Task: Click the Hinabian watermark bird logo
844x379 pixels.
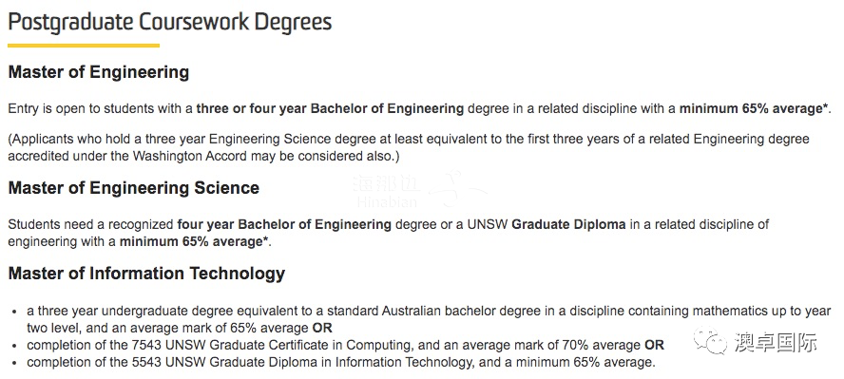Action: pos(457,189)
